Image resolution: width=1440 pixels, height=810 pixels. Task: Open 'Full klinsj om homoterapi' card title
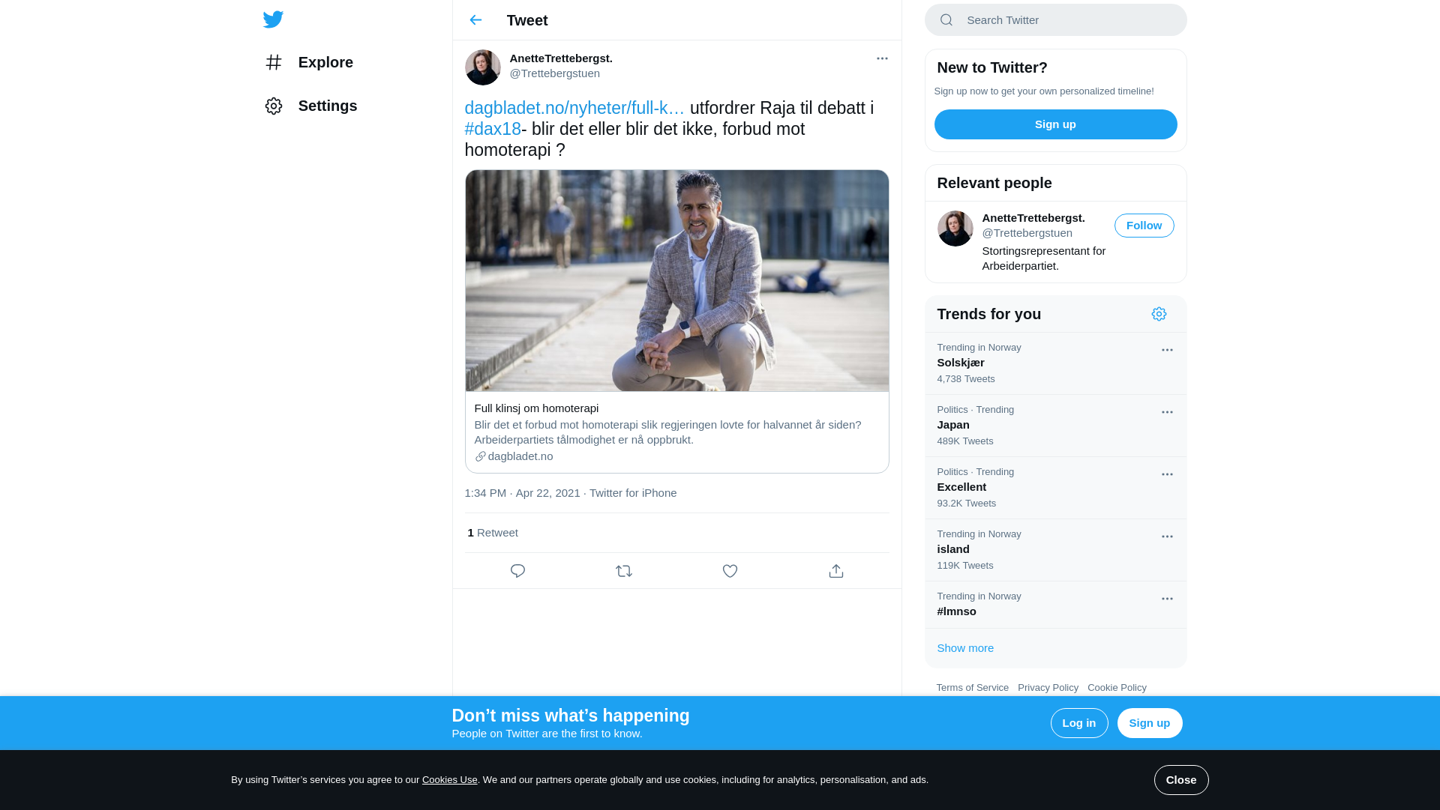pos(536,408)
